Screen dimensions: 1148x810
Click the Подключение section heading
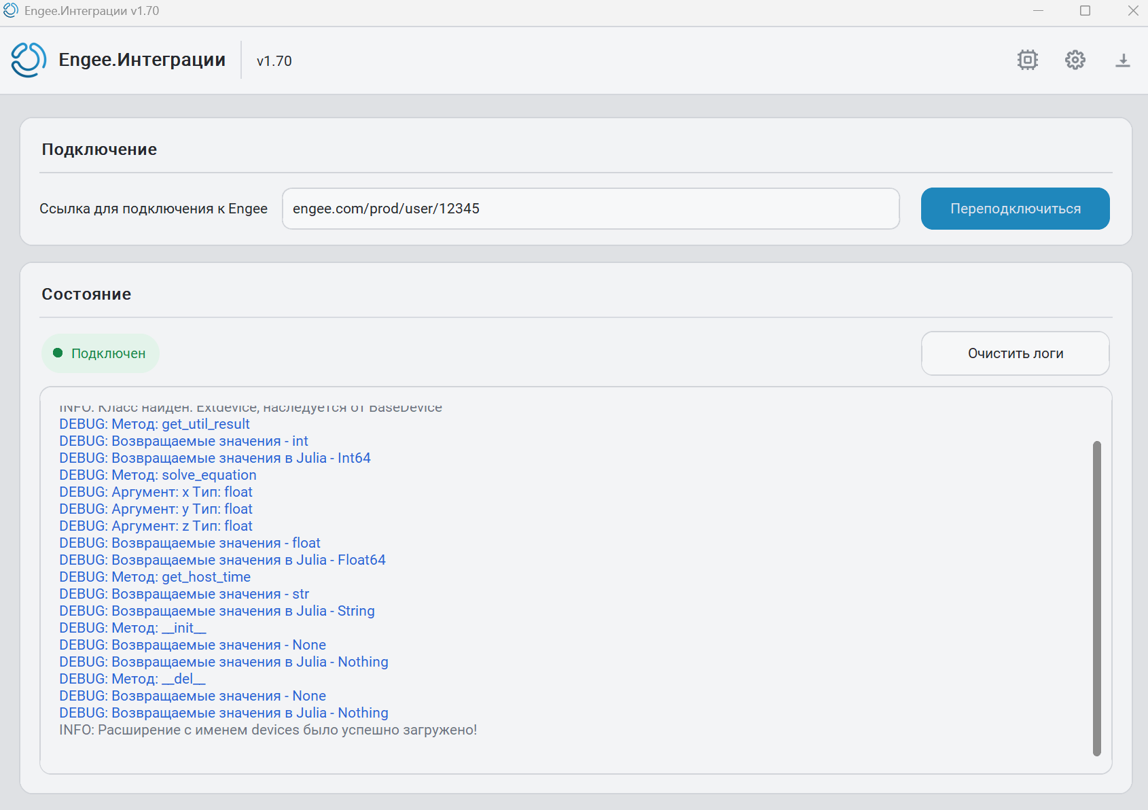tap(99, 149)
